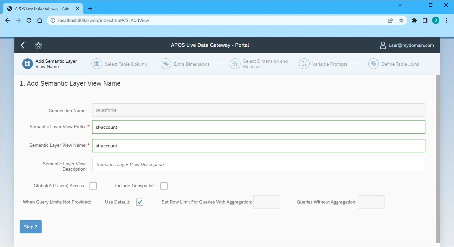Enable the Global(All Users) Access checkbox
Image resolution: width=454 pixels, height=247 pixels.
pyautogui.click(x=93, y=186)
